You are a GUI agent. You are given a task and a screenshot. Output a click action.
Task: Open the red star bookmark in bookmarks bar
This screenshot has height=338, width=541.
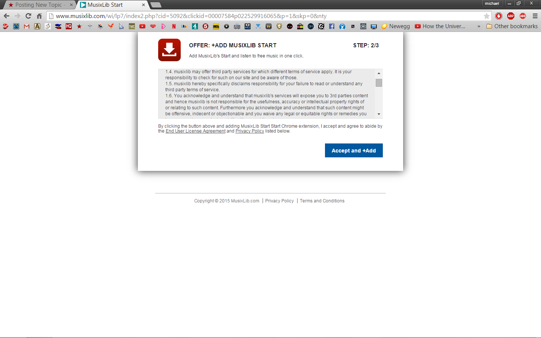coord(79,26)
